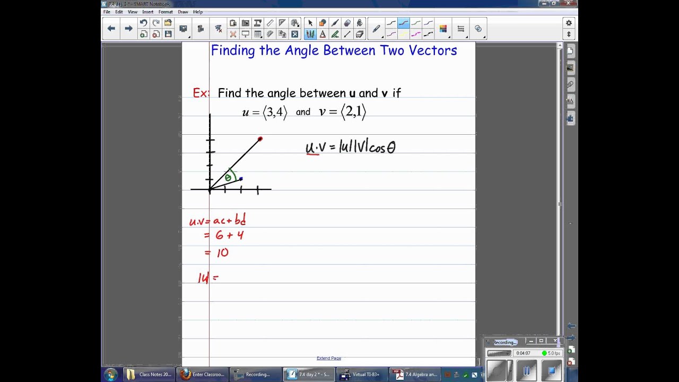Move the toolbar with up-down arrow
Image resolution: width=679 pixels, height=382 pixels.
coord(569,34)
